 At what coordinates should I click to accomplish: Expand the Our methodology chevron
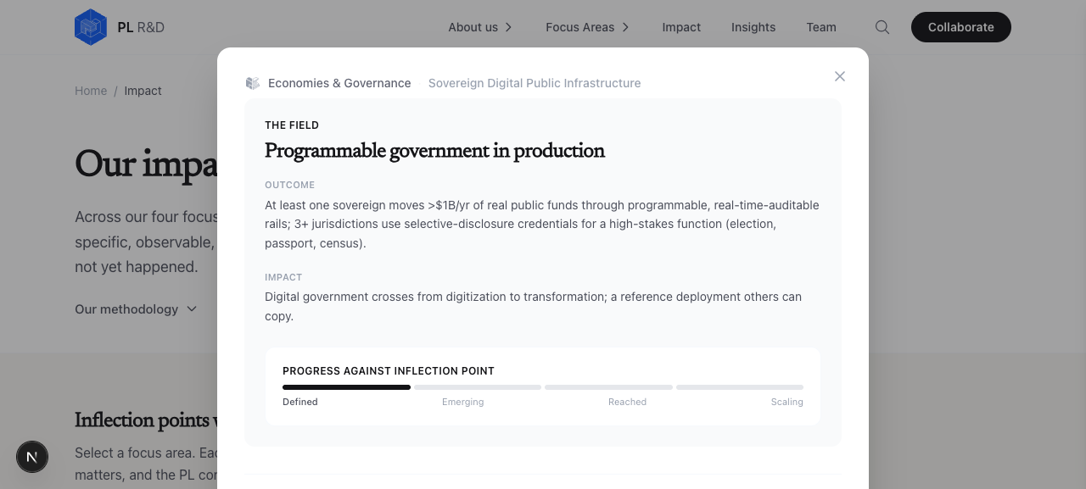[192, 309]
